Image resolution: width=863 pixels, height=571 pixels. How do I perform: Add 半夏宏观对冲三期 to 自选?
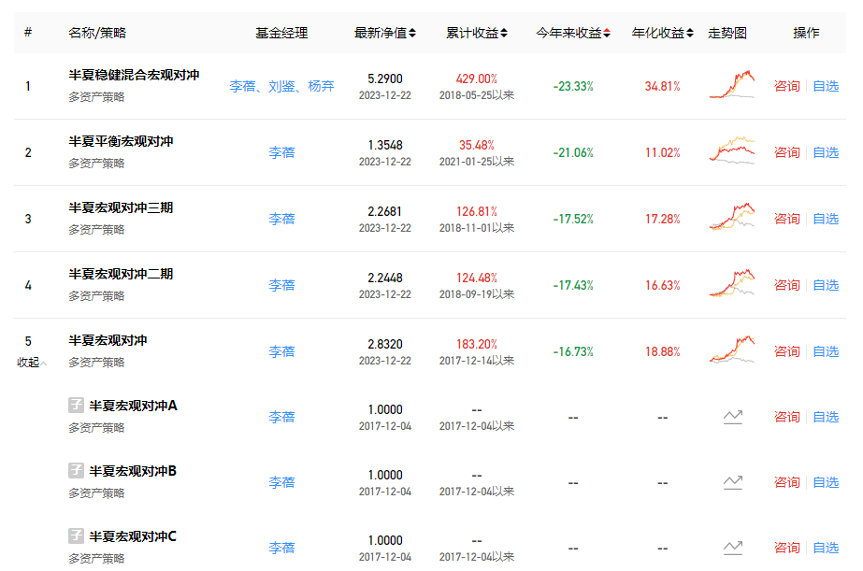tap(826, 219)
